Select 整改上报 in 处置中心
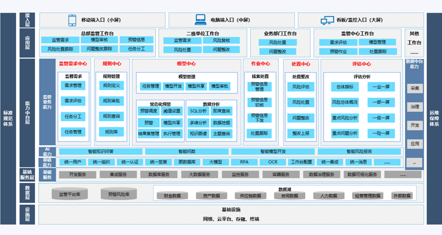Image resolution: width=442 pixels, height=235 pixels. 300,133
